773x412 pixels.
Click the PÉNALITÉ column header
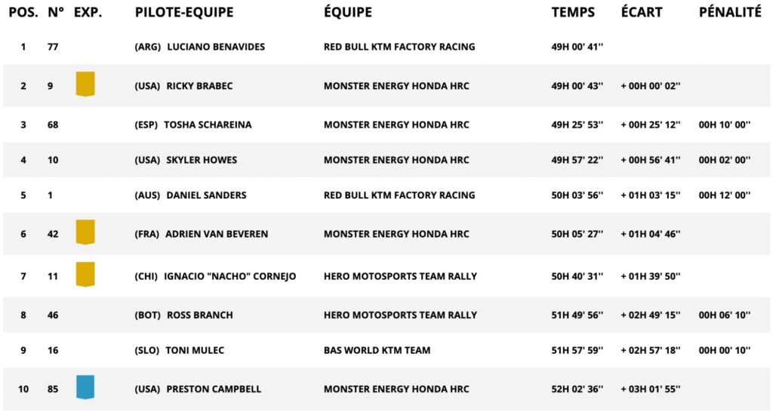tap(730, 12)
